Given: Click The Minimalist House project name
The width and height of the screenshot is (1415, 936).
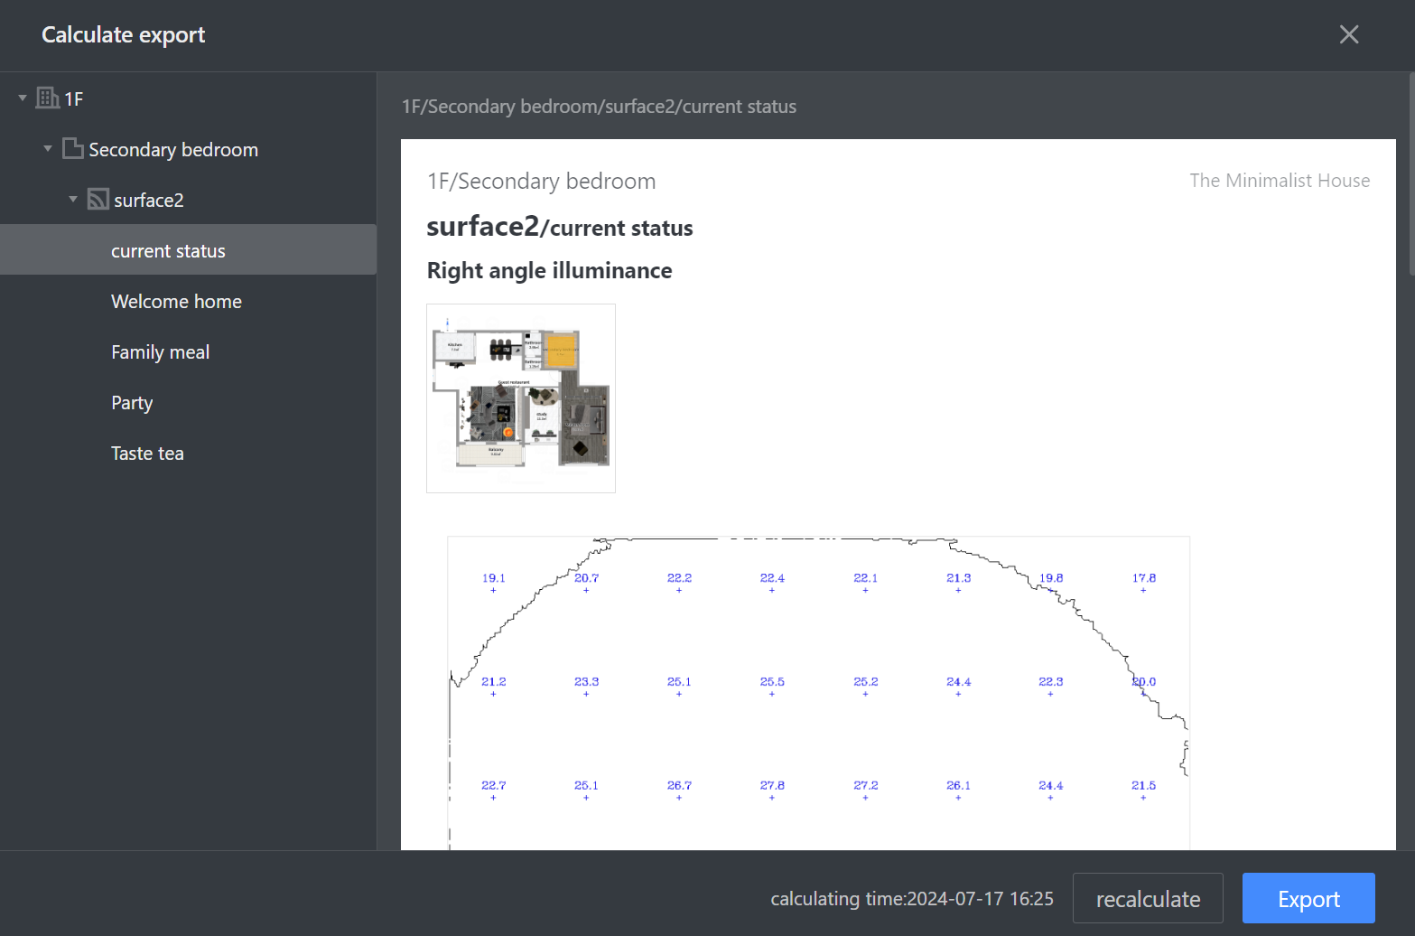Looking at the screenshot, I should point(1279,181).
